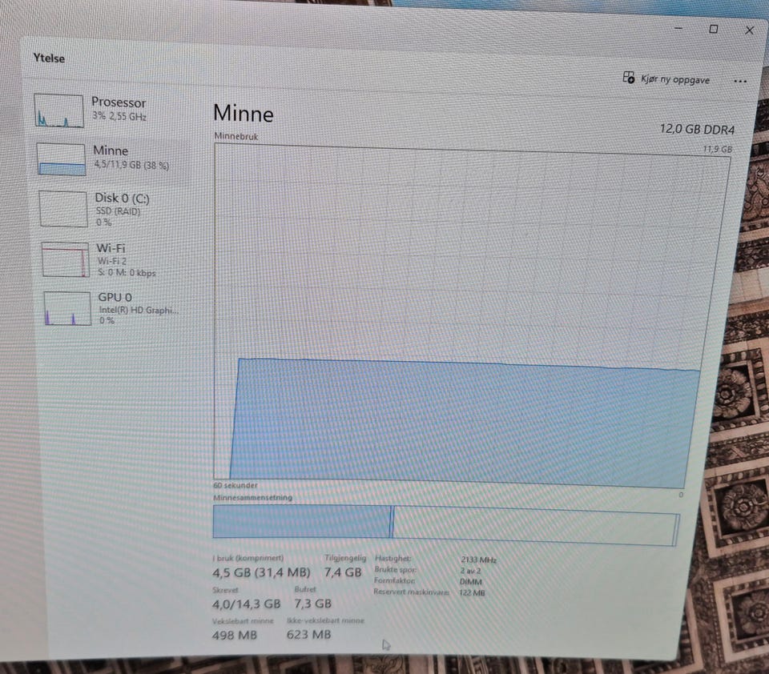Click the 'DIMM' Formfaktor value

pyautogui.click(x=471, y=582)
